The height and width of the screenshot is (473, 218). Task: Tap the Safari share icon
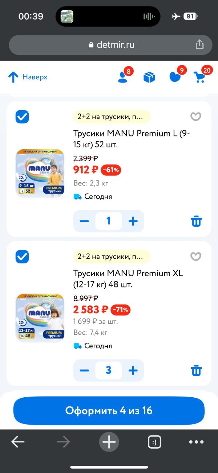point(199,44)
